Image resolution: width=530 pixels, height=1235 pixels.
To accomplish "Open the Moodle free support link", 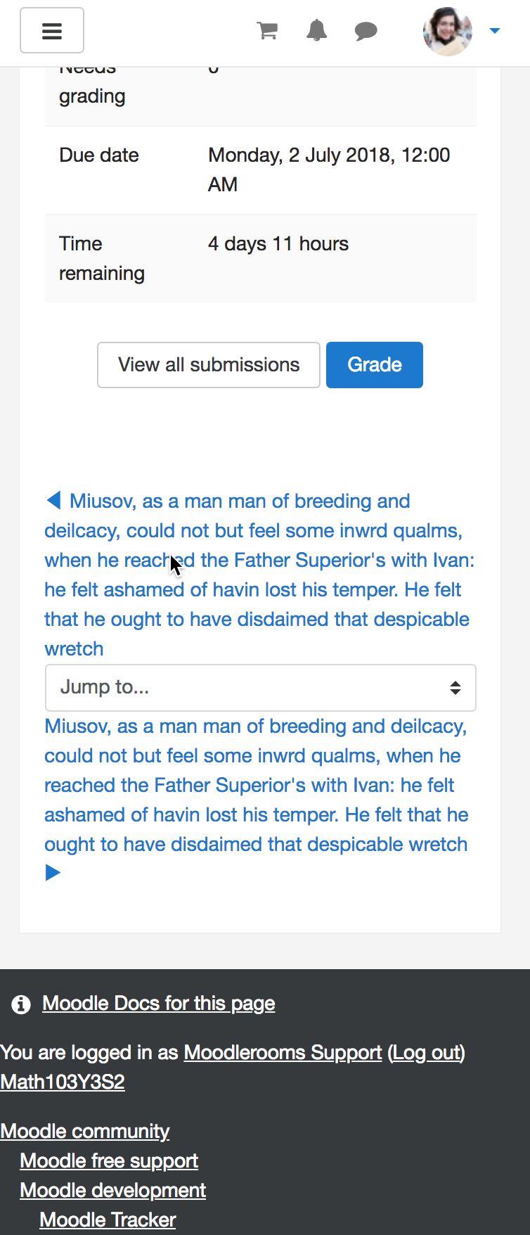I will pos(109,1161).
